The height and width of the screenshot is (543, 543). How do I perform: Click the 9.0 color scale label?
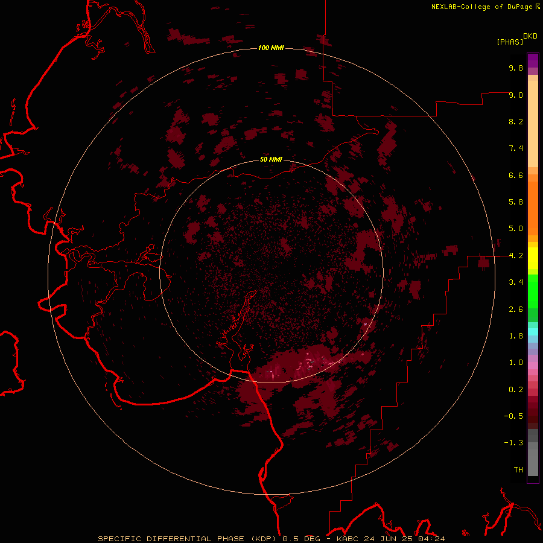pyautogui.click(x=516, y=95)
